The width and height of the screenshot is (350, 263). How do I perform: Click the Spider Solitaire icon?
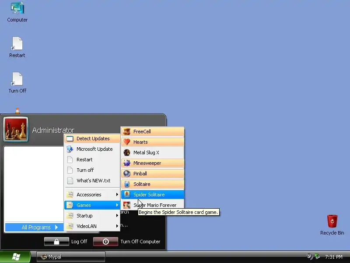coord(127,195)
